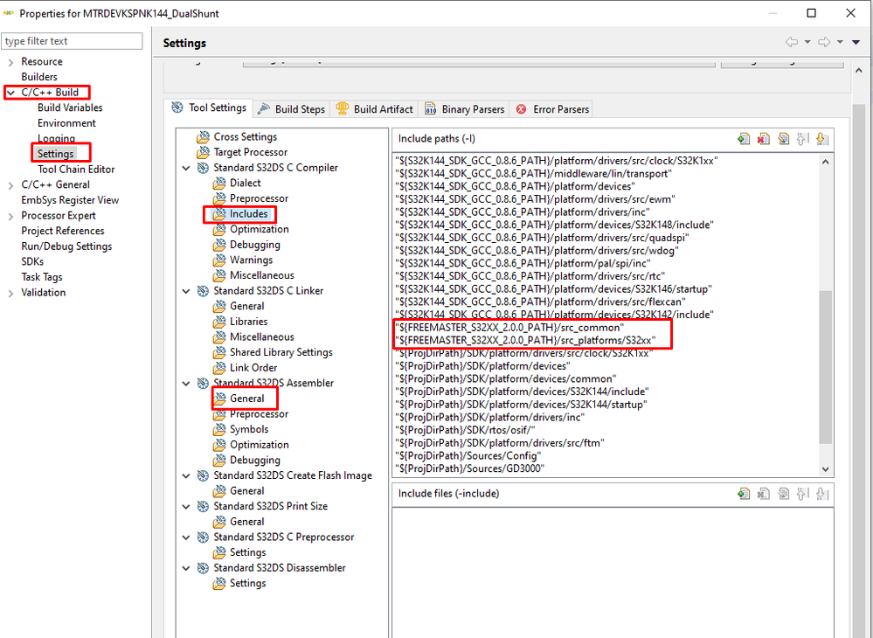Expand the Processor Expert node

coord(10,216)
